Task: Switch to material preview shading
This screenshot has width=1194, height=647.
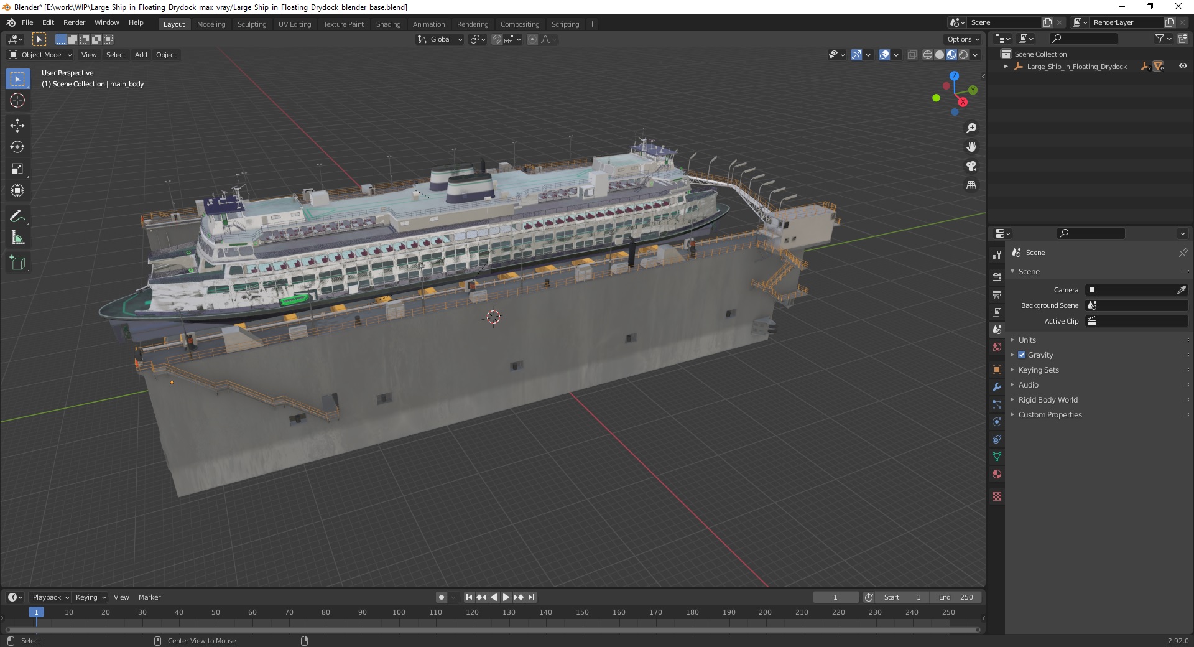Action: pos(951,55)
